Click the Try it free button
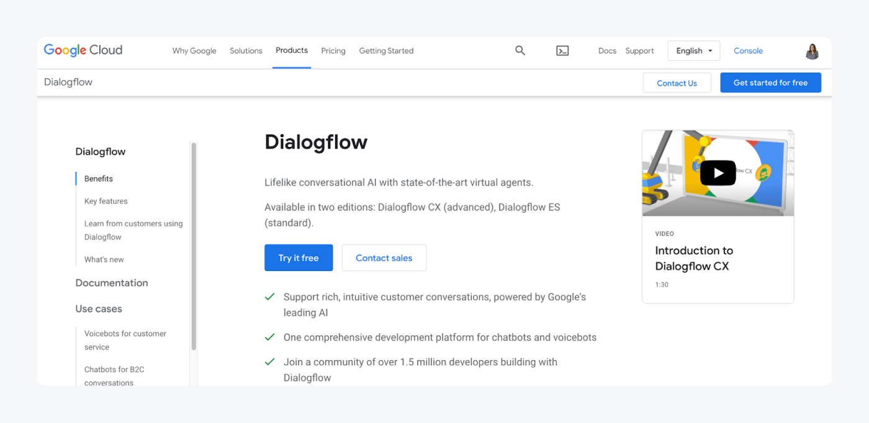 299,258
